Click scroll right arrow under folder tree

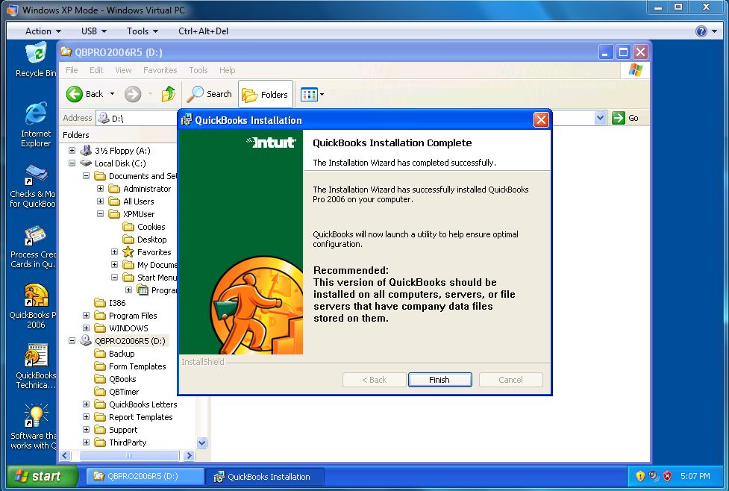[189, 456]
